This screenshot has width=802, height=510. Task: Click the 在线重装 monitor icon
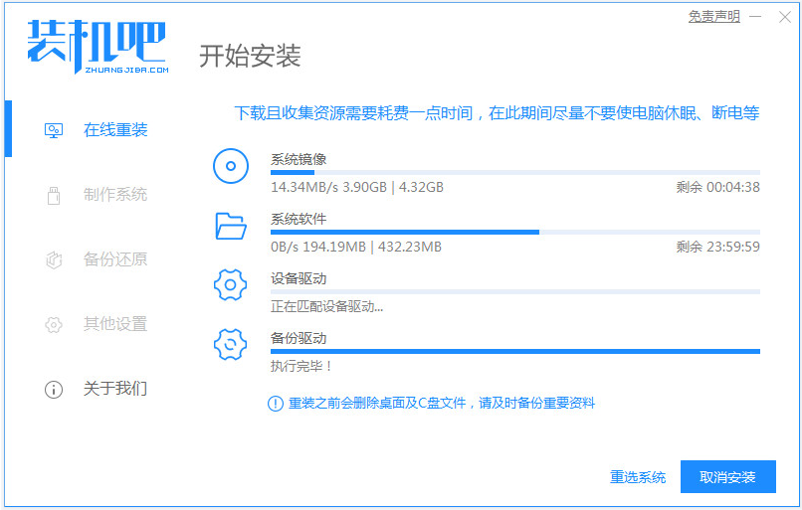pos(54,130)
